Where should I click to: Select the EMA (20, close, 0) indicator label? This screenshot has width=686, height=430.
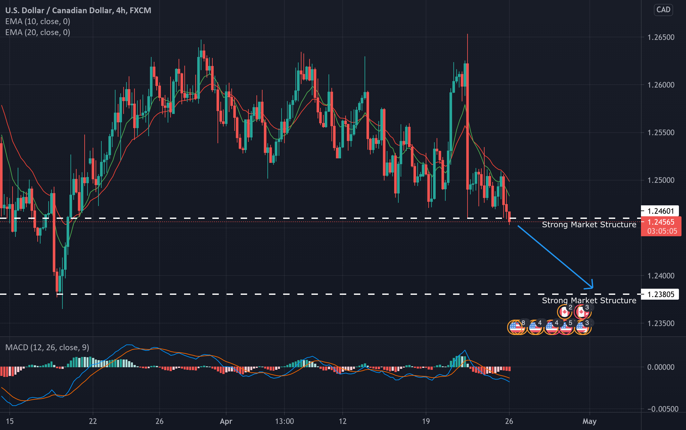(x=38, y=32)
